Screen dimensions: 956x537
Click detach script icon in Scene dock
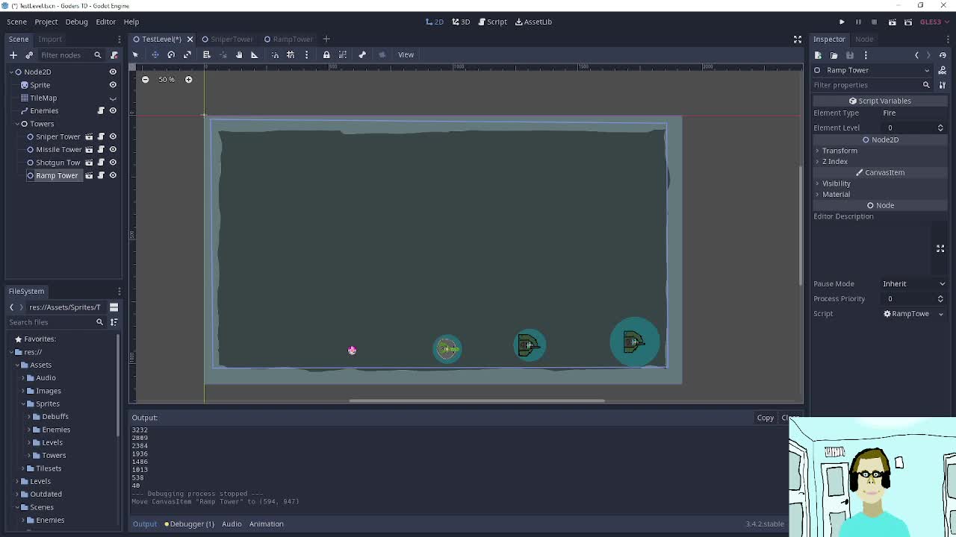point(114,54)
